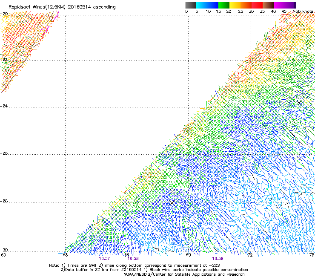315x277 pixels.
Task: Click the NOAA/NESDIS credit line
Action: 184,274
